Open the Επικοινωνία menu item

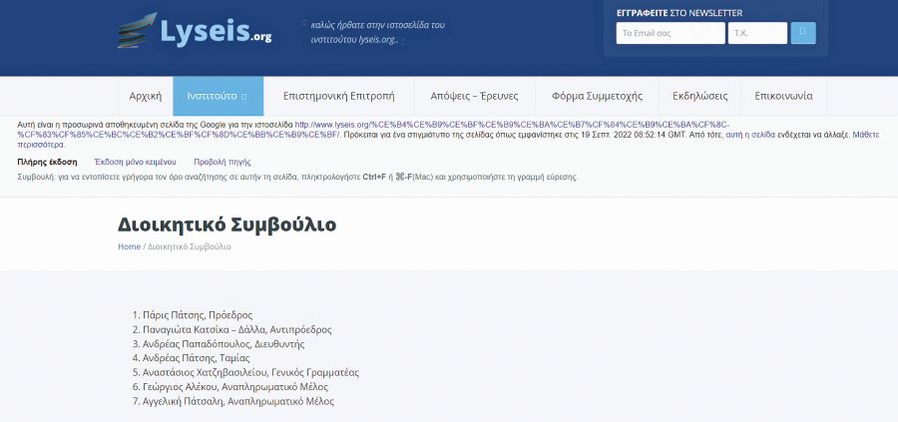pos(783,97)
